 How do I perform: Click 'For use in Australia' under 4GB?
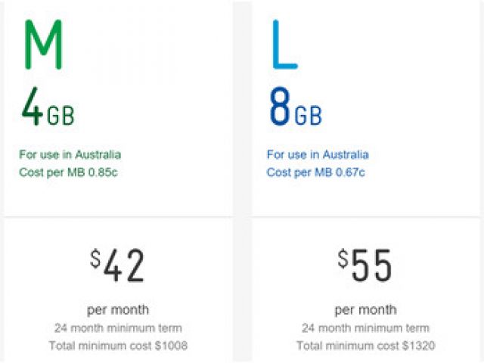click(x=70, y=154)
